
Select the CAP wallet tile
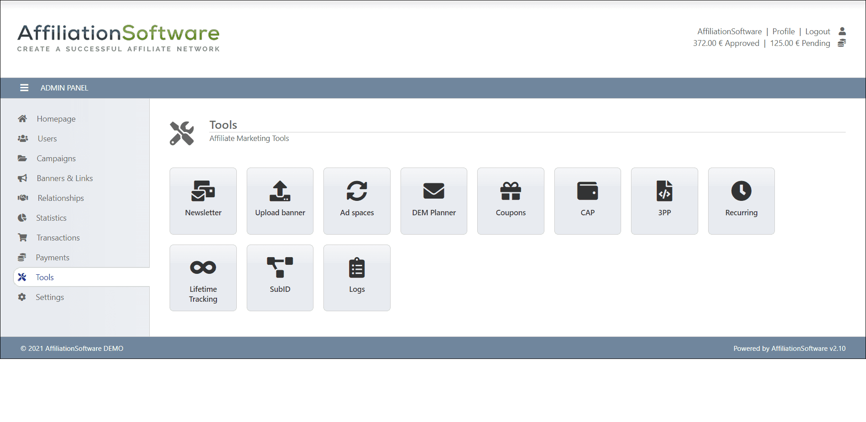point(587,201)
